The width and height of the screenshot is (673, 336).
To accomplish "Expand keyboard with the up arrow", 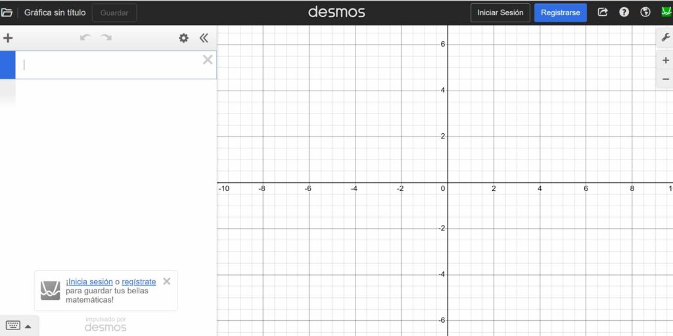I will [x=28, y=326].
